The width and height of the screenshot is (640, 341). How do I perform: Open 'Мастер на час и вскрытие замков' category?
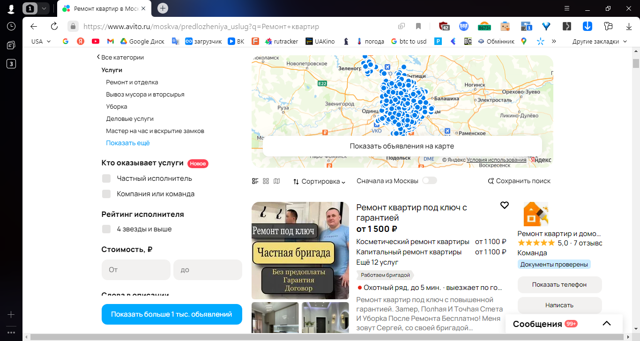(x=155, y=131)
